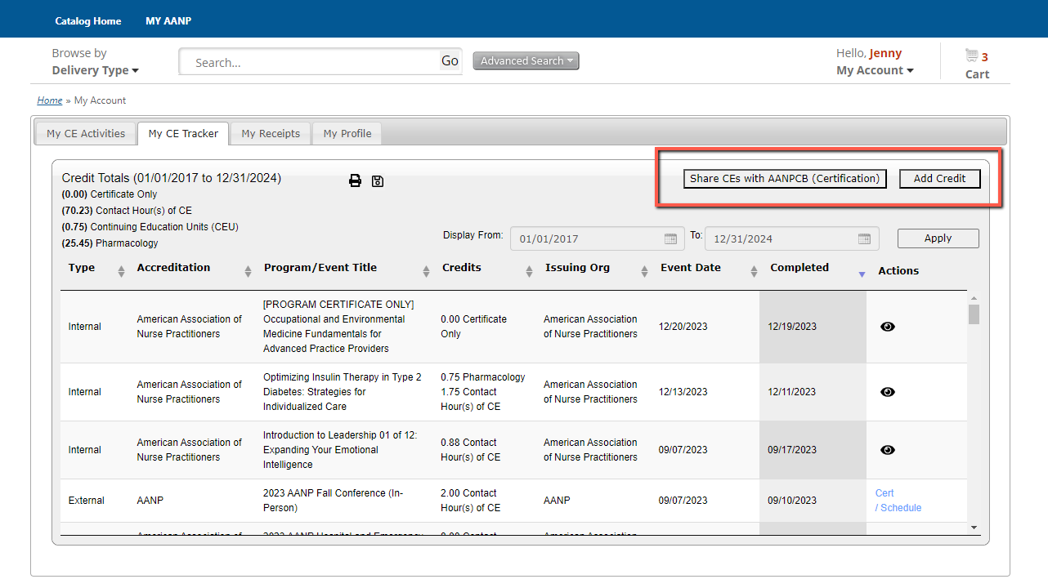View details of Introduction to Leadership entry
The image size is (1048, 588).
point(888,450)
